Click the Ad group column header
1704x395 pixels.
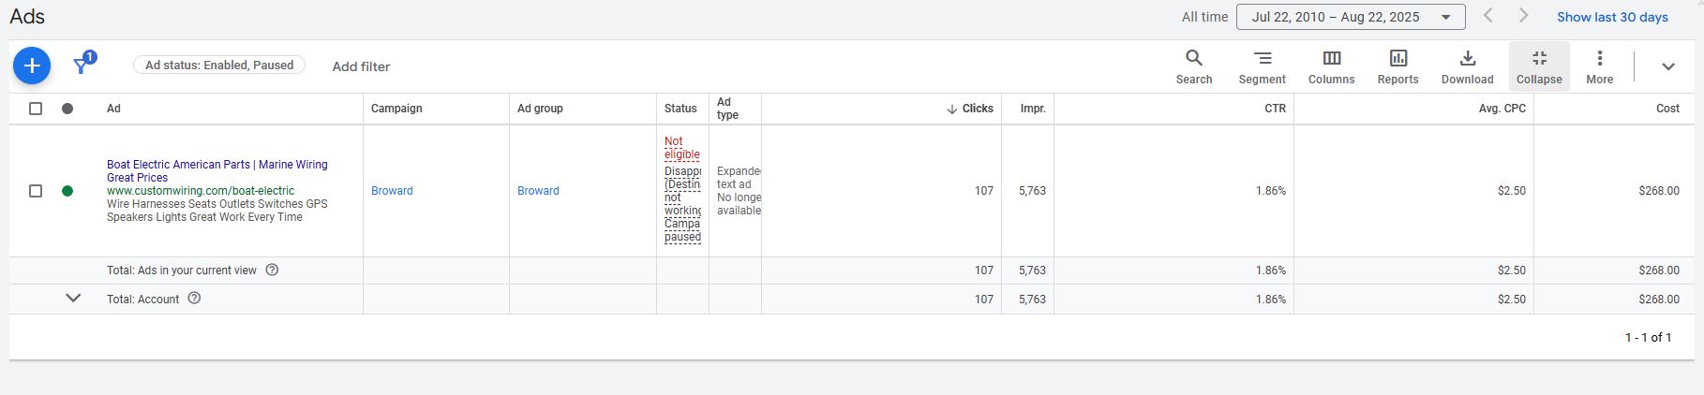tap(540, 109)
